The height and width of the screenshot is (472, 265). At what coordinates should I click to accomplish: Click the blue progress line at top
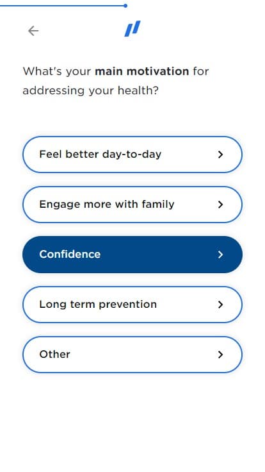[61, 5]
